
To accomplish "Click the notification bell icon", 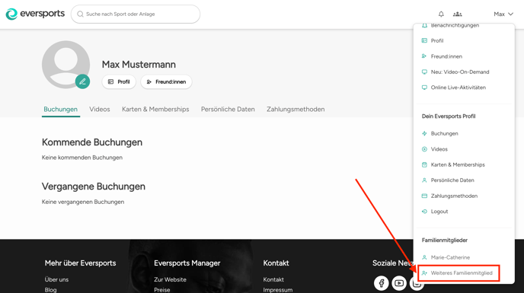I will coord(441,14).
